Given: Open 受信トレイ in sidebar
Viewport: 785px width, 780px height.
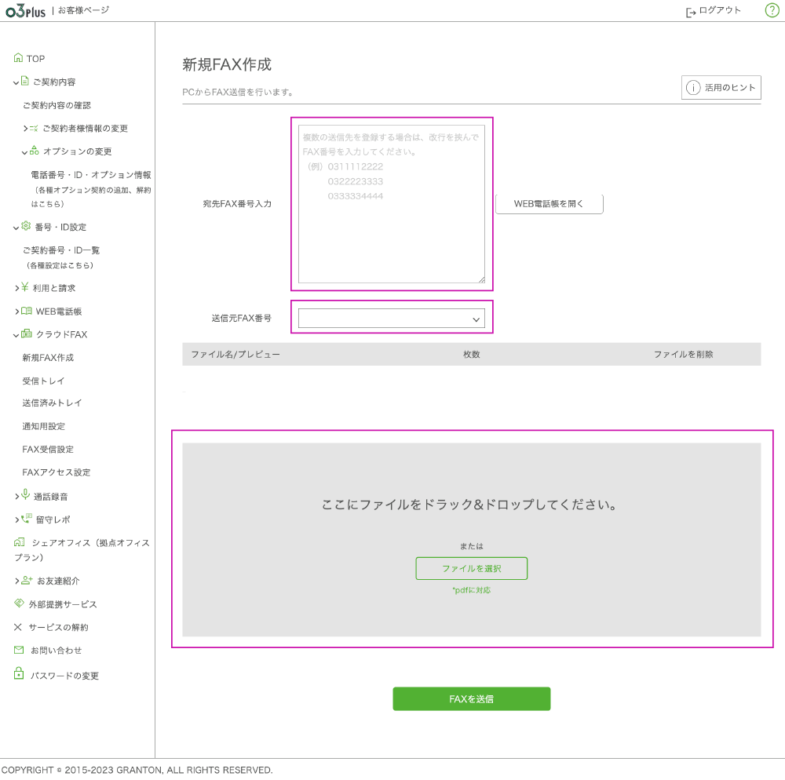Looking at the screenshot, I should pos(43,381).
